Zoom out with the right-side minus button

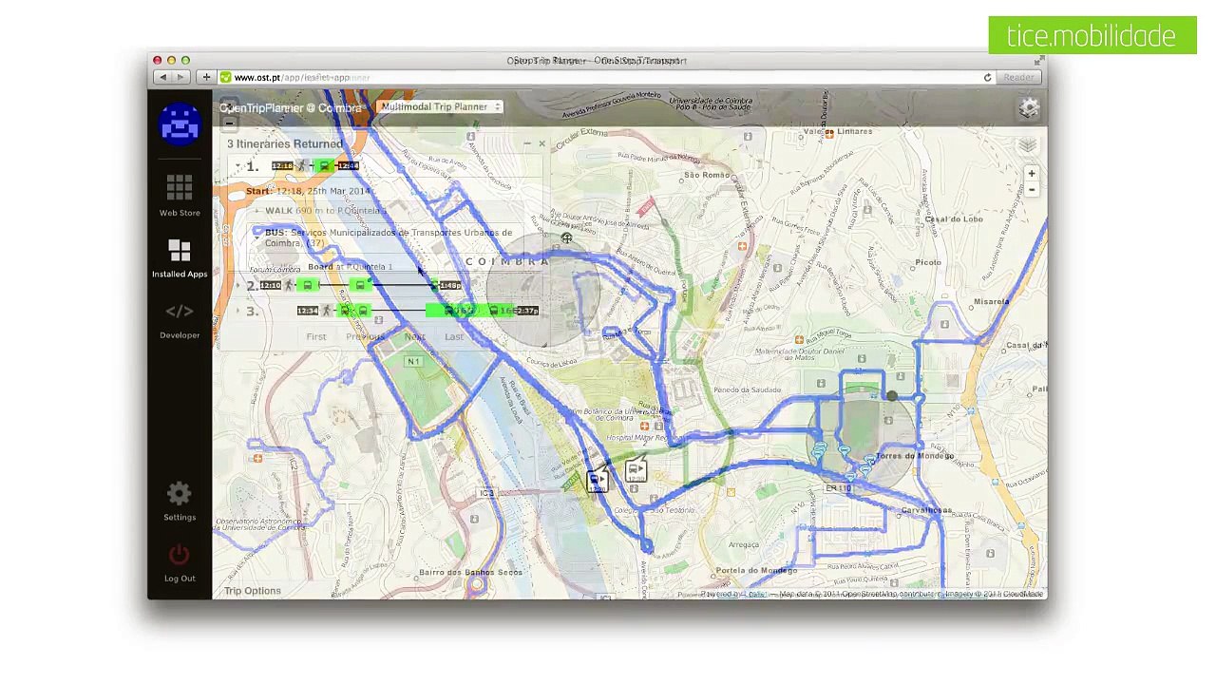(x=1032, y=189)
